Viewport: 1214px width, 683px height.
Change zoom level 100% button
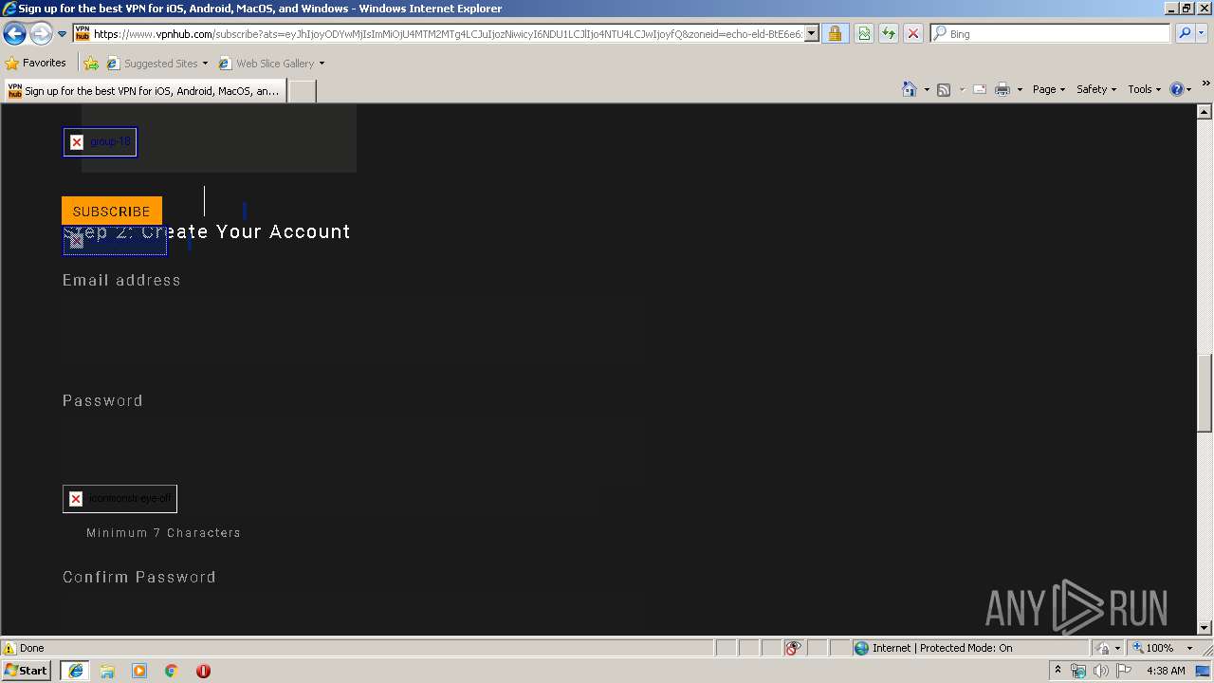1153,648
